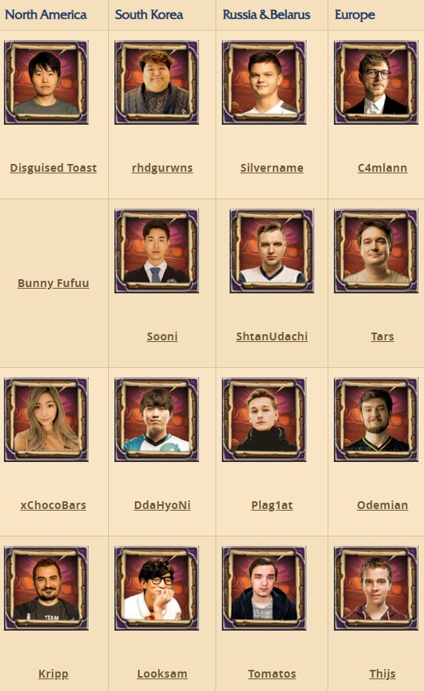Click the portrait image above Looksam
The height and width of the screenshot is (691, 424).
click(157, 588)
